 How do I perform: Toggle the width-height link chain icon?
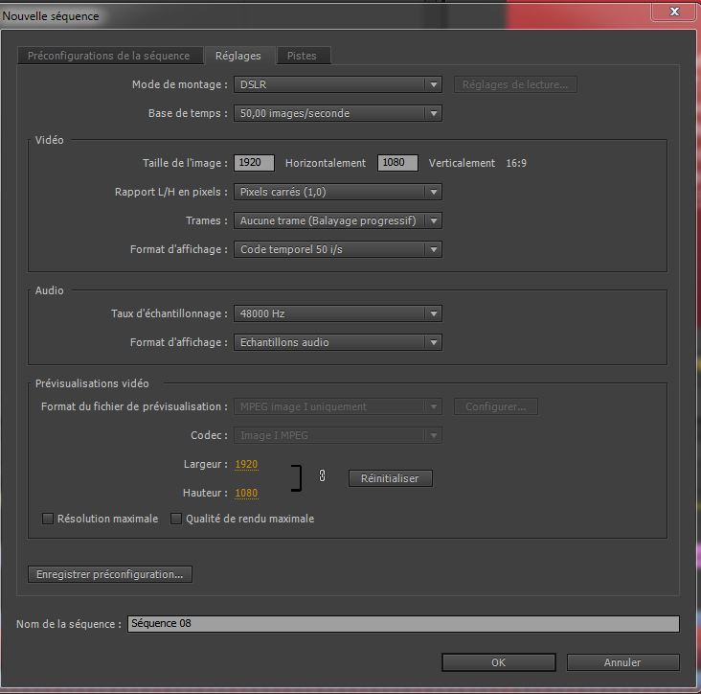322,475
